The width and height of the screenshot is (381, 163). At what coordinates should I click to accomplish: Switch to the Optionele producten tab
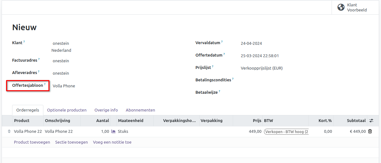pyautogui.click(x=67, y=110)
